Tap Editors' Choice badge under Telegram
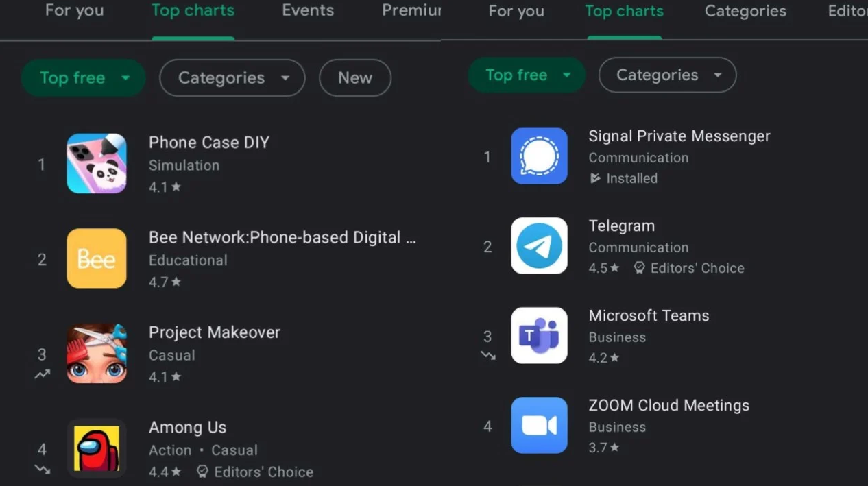The height and width of the screenshot is (486, 868). pos(689,268)
